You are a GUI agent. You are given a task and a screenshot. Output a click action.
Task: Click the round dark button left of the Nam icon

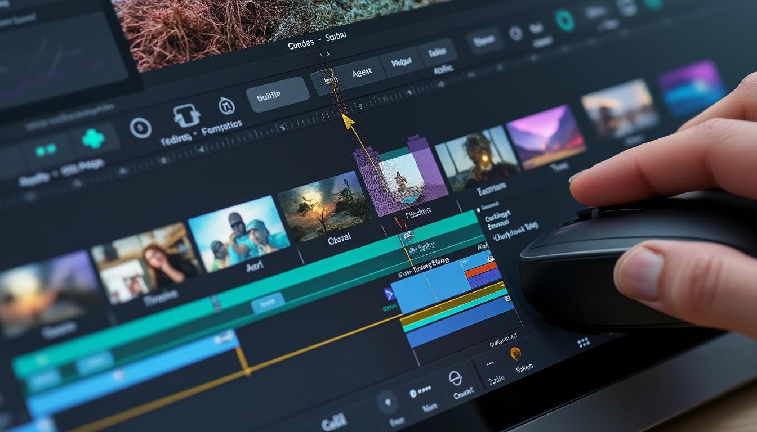click(388, 402)
